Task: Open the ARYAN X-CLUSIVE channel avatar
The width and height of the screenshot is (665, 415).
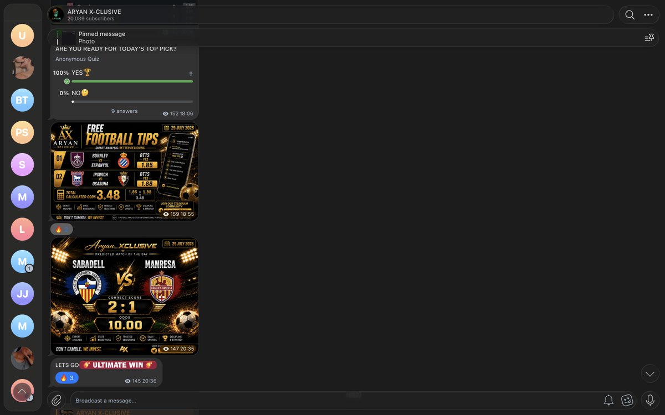Action: tap(56, 15)
